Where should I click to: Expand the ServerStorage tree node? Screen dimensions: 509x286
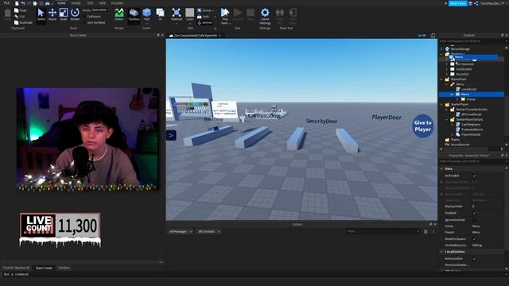pyautogui.click(x=441, y=49)
